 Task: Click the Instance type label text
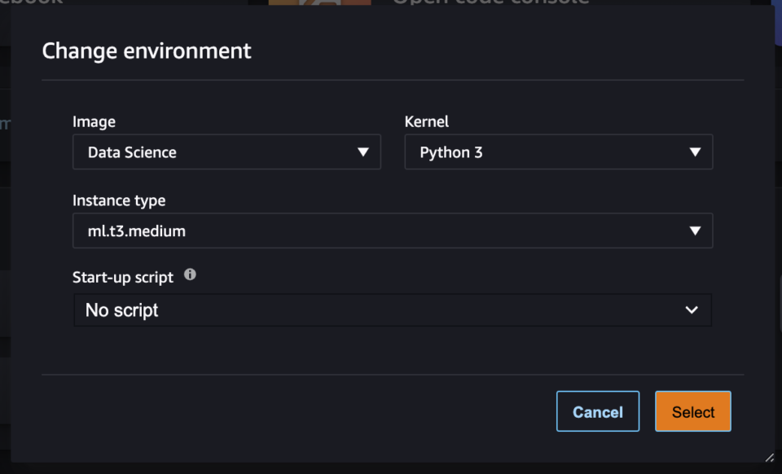pos(119,200)
